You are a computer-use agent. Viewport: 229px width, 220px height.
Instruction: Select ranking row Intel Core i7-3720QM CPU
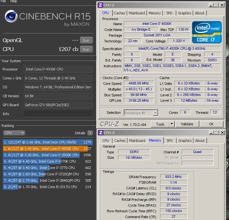click(48, 174)
